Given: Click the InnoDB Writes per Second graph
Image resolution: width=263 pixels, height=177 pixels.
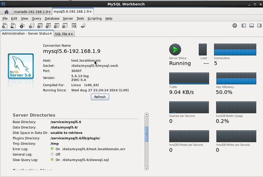Looking at the screenshot, I should tap(236, 136).
